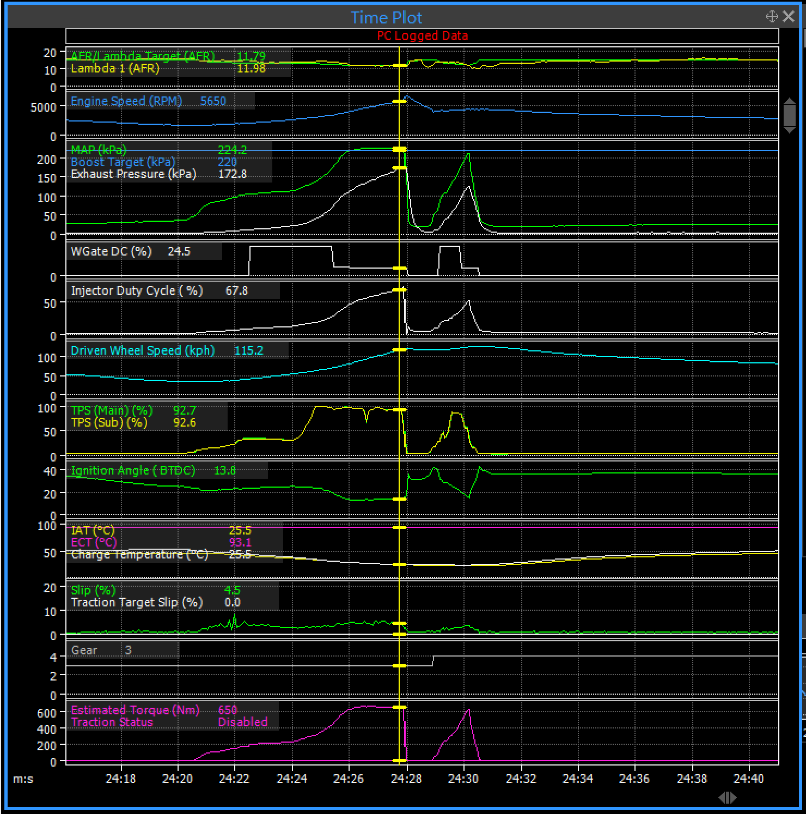The height and width of the screenshot is (814, 806).
Task: Click the yellow cursor marker on the RPM trace
Action: click(x=399, y=101)
